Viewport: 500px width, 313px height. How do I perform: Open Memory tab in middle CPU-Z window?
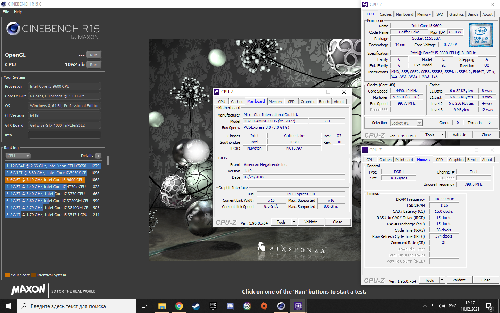pos(275,102)
